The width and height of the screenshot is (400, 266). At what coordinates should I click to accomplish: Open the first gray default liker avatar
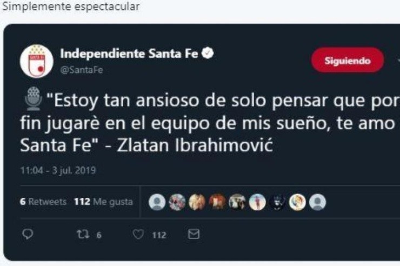[157, 202]
